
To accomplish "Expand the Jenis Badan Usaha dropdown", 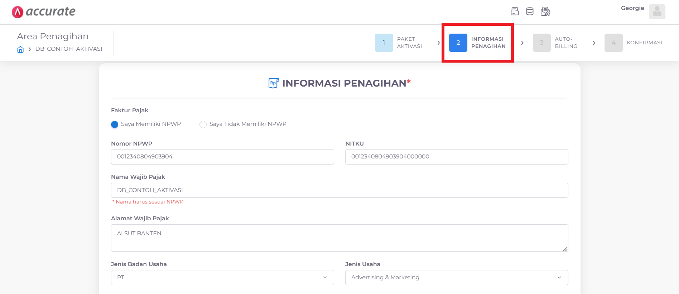I will [222, 278].
